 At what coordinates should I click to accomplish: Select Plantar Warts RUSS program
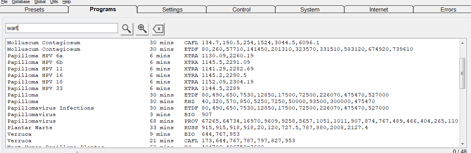(232, 128)
